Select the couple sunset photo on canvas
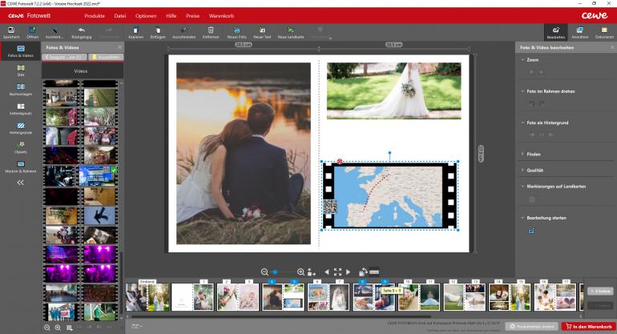Viewport: 617px width, 334px height. point(244,153)
